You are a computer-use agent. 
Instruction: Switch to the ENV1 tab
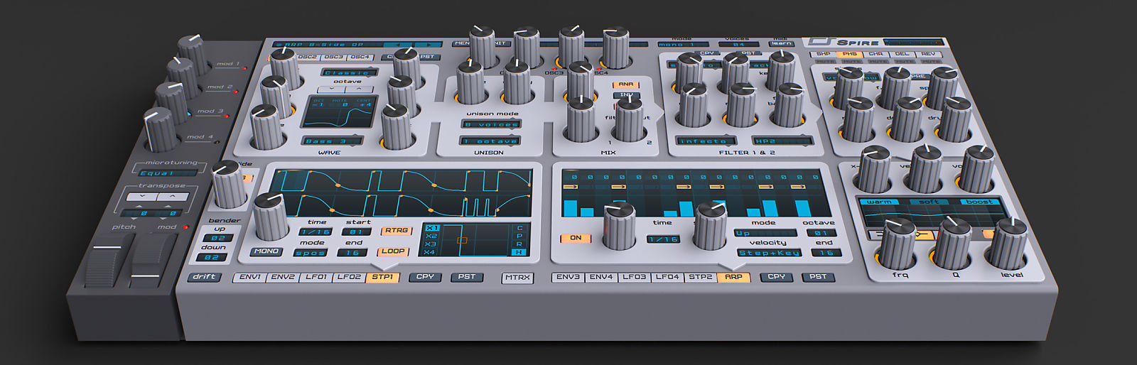click(x=250, y=277)
